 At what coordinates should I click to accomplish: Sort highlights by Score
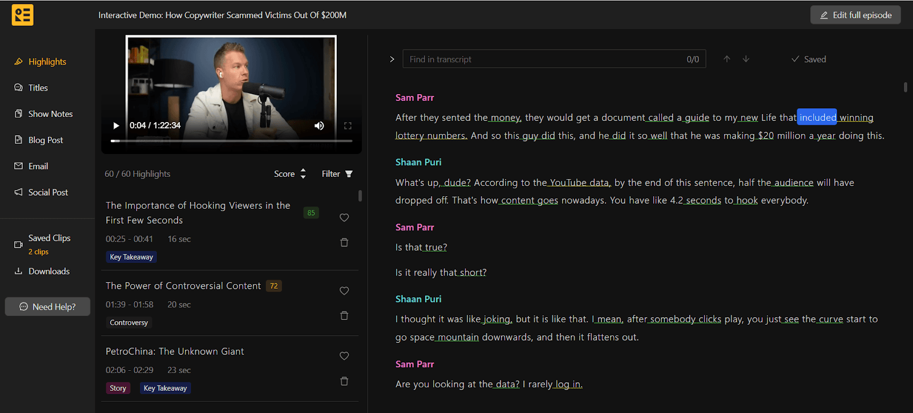coord(290,174)
